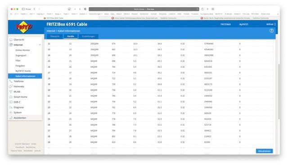The width and height of the screenshot is (288, 165).
Task: Click the page vertical scrollbar
Action: tap(279, 91)
